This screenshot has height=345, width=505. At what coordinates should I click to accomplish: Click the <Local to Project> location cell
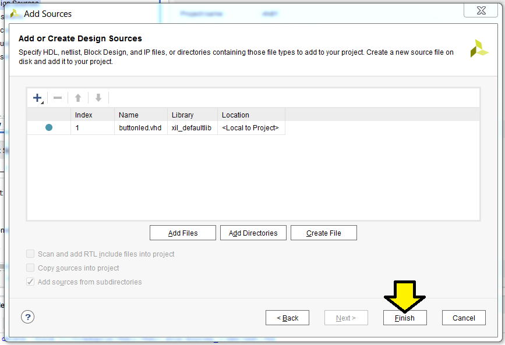(252, 128)
